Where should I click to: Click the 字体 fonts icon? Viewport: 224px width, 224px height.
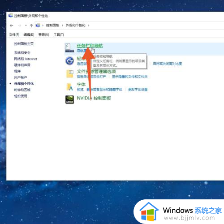tap(70, 87)
